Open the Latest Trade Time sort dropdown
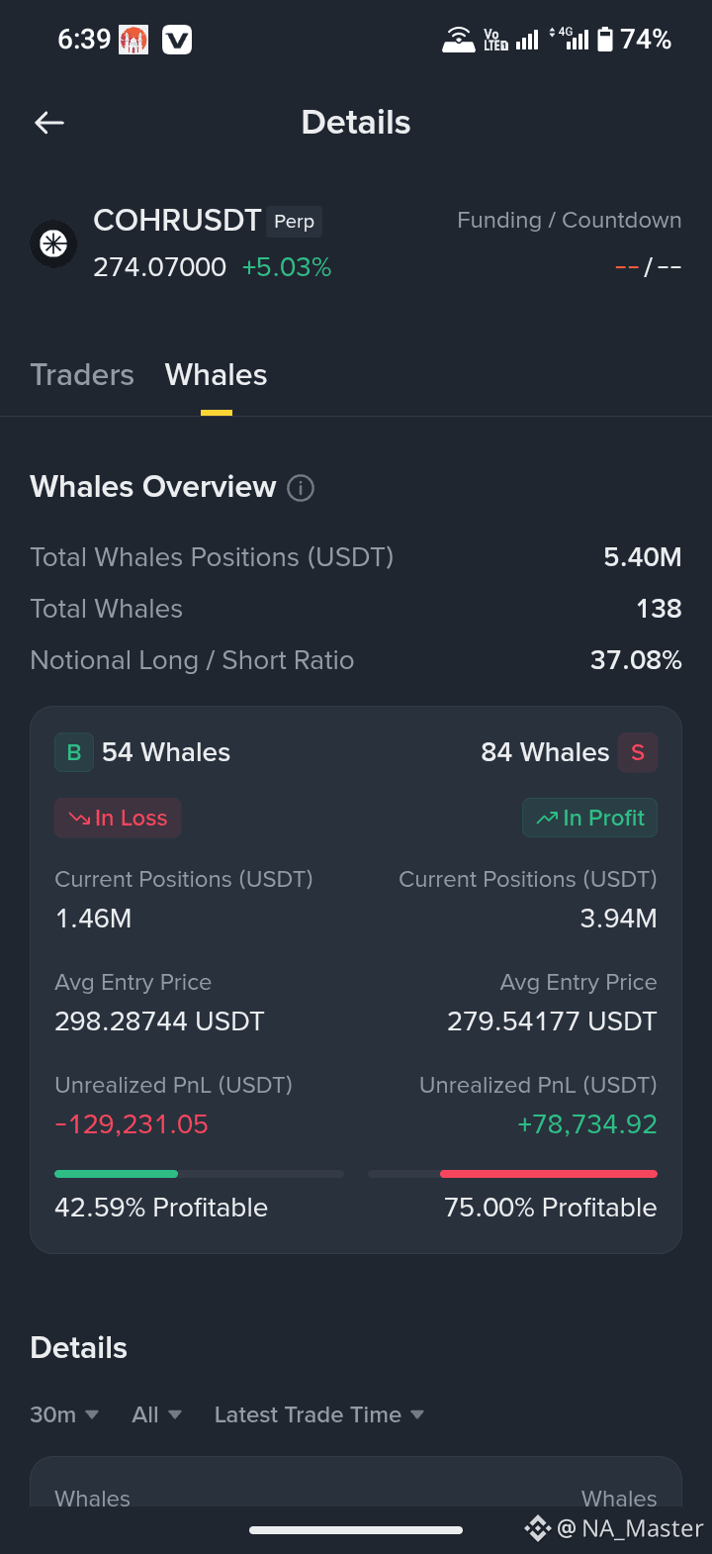This screenshot has height=1554, width=712. pos(319,1414)
